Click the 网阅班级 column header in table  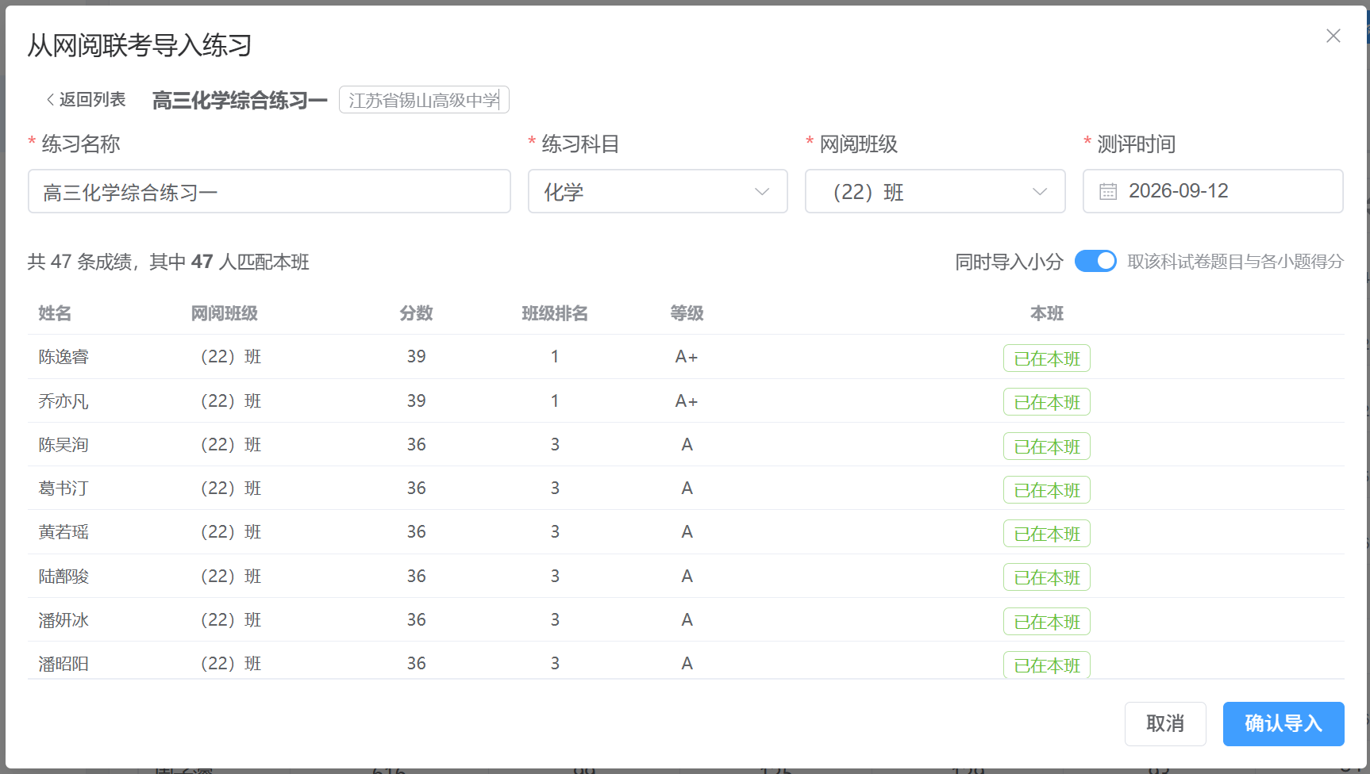225,313
